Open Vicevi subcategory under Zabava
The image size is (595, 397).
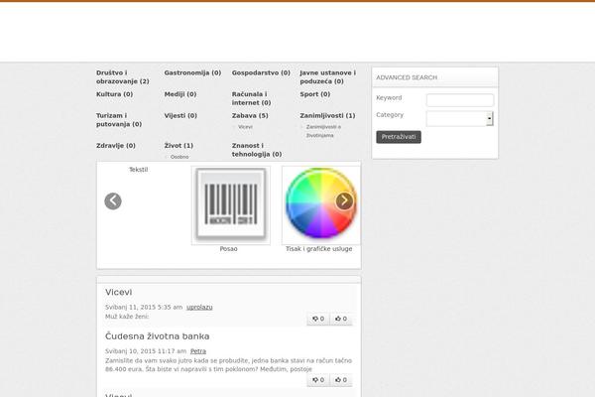pyautogui.click(x=245, y=127)
